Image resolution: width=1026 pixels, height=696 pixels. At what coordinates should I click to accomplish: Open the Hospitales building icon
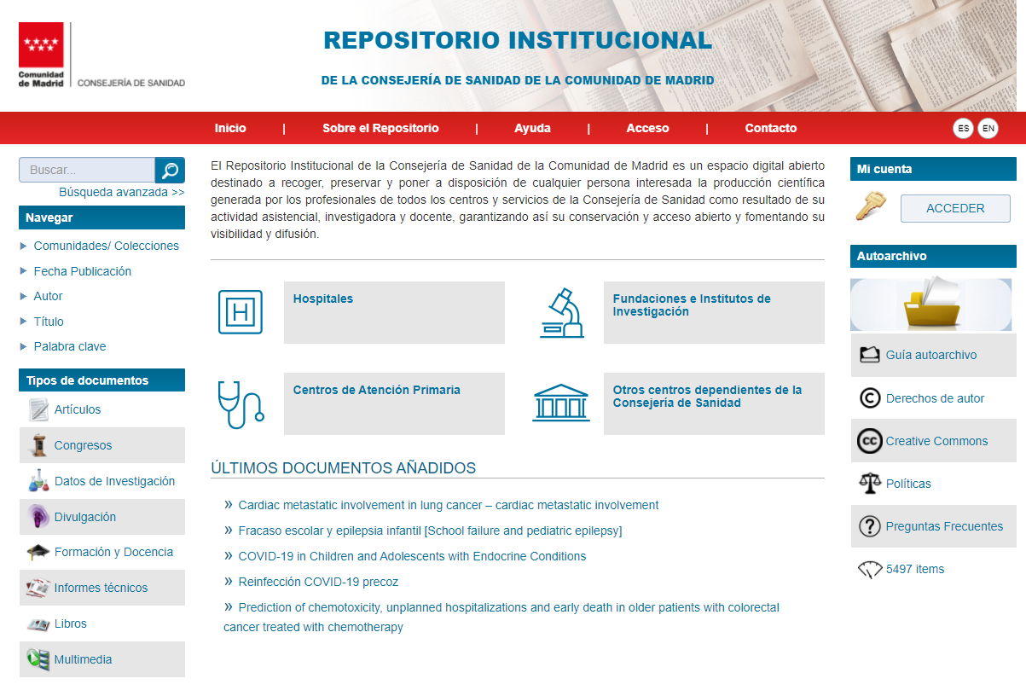pyautogui.click(x=241, y=312)
